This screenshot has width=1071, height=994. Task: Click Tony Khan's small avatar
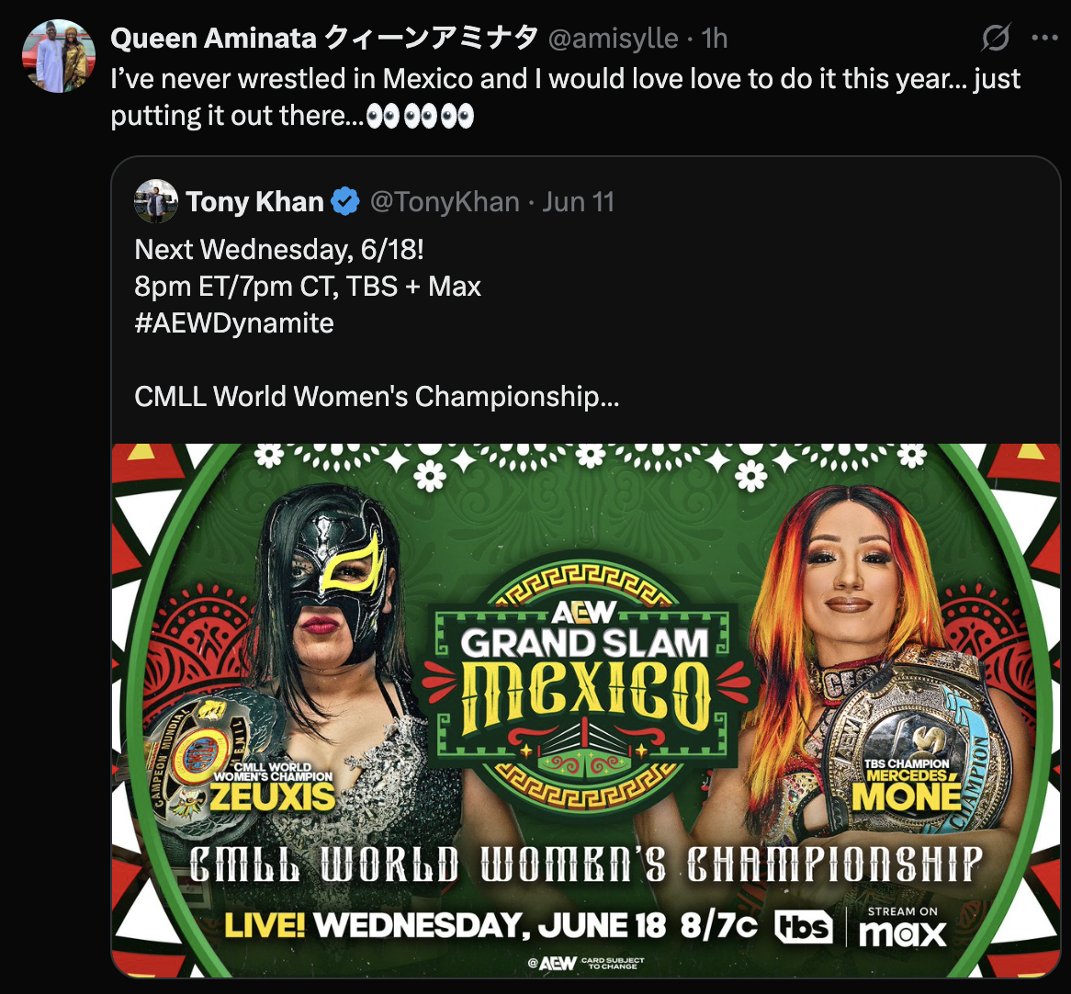tap(156, 201)
